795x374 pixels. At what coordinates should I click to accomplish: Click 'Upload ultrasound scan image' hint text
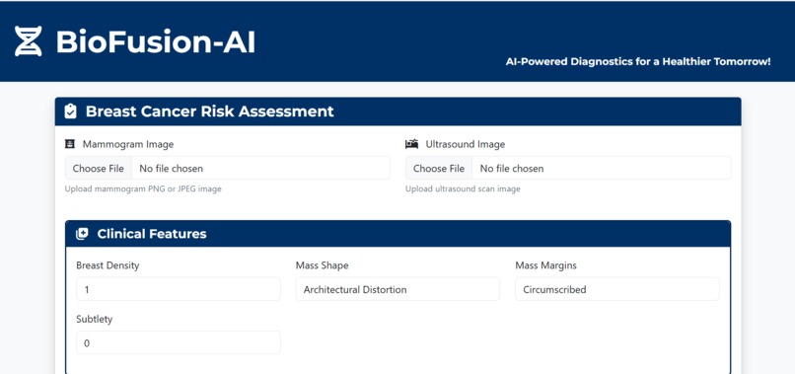pyautogui.click(x=463, y=188)
